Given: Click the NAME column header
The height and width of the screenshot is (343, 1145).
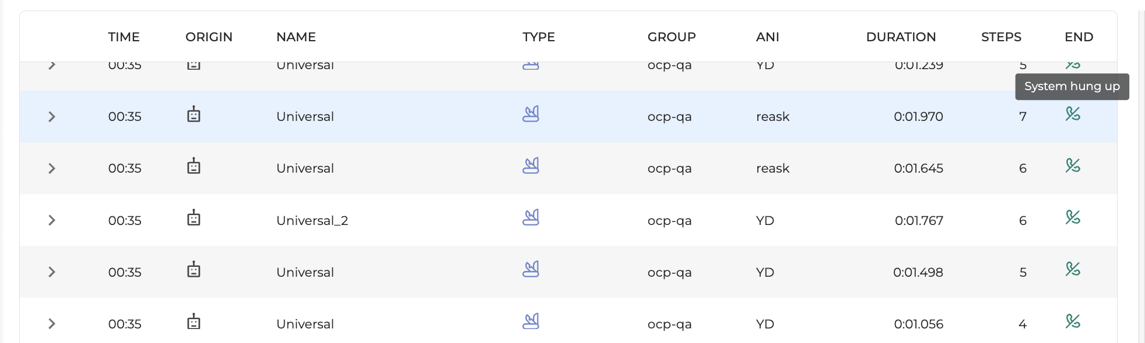Looking at the screenshot, I should click(x=296, y=37).
